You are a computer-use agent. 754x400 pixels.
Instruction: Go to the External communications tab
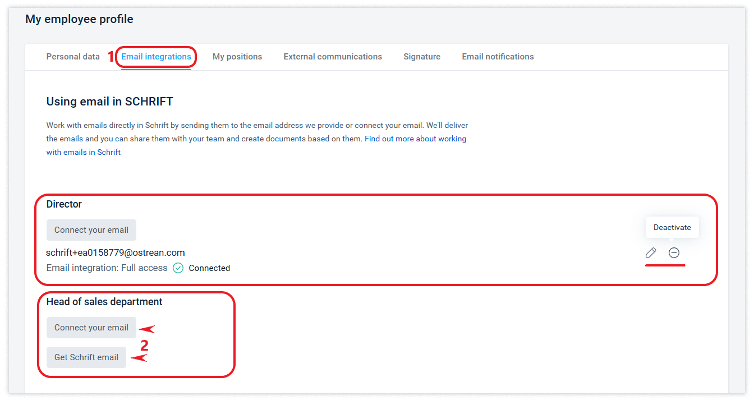click(333, 57)
